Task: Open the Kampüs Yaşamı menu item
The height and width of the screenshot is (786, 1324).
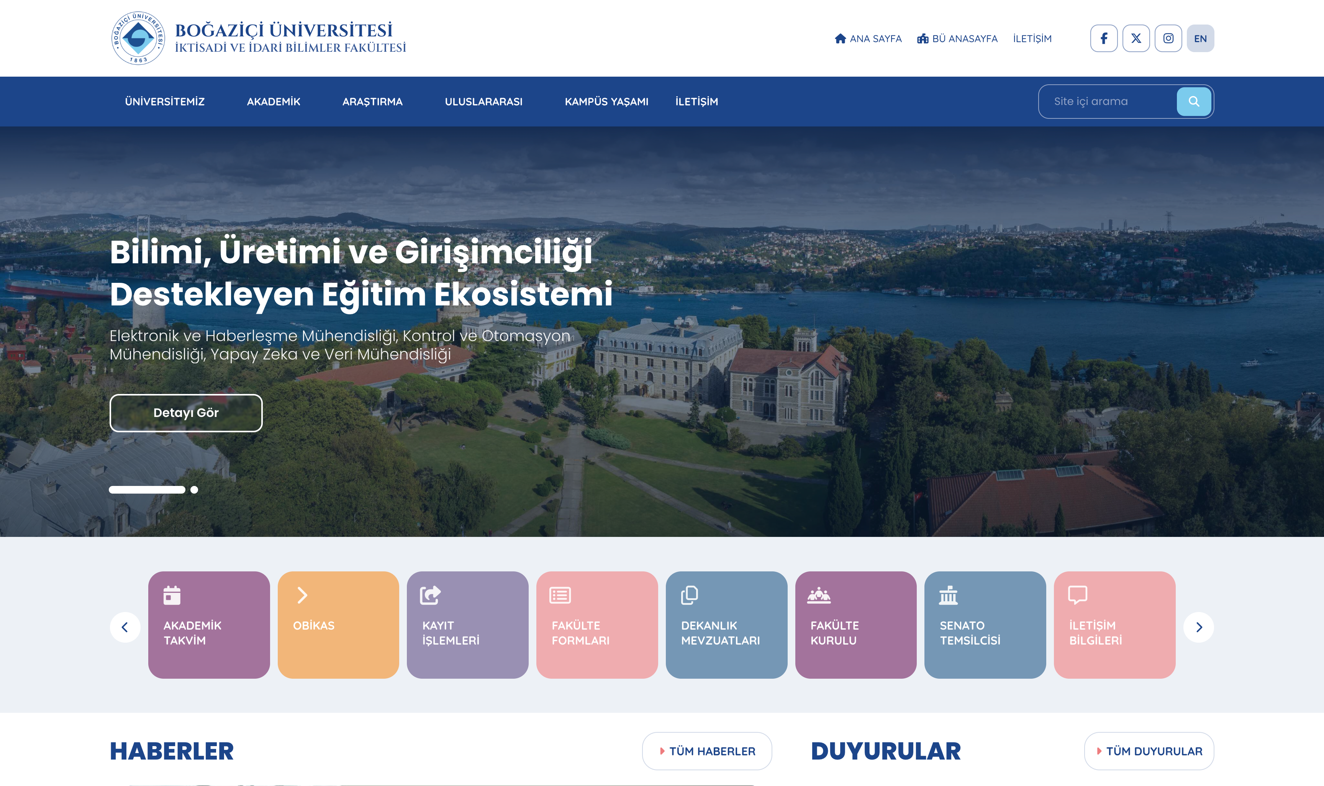Action: click(x=606, y=102)
